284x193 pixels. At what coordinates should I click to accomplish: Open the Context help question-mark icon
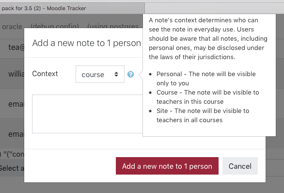click(130, 74)
